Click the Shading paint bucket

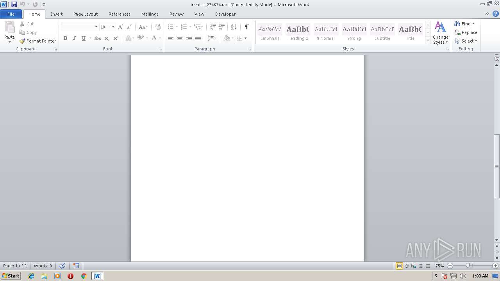[x=227, y=38]
